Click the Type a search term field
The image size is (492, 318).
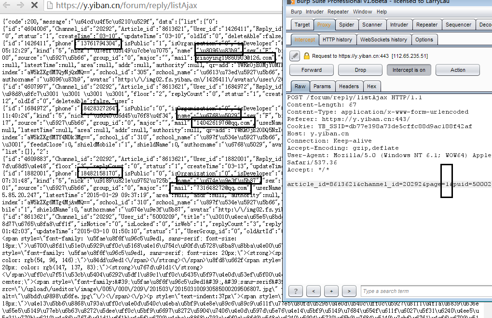tap(426, 291)
